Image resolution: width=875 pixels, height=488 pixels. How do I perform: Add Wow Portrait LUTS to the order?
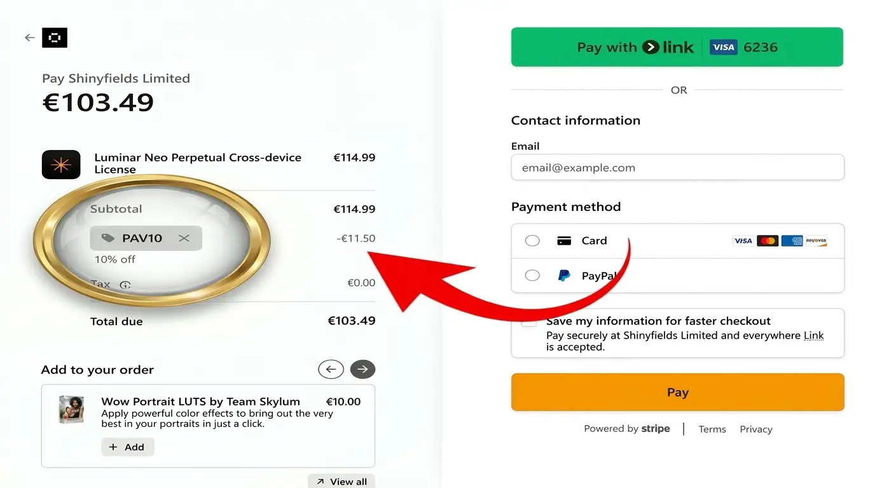click(x=127, y=447)
